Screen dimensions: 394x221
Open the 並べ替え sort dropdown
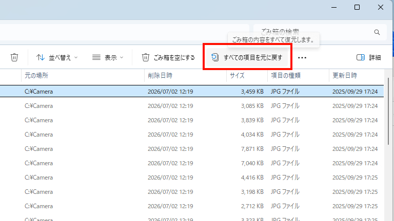(x=57, y=58)
